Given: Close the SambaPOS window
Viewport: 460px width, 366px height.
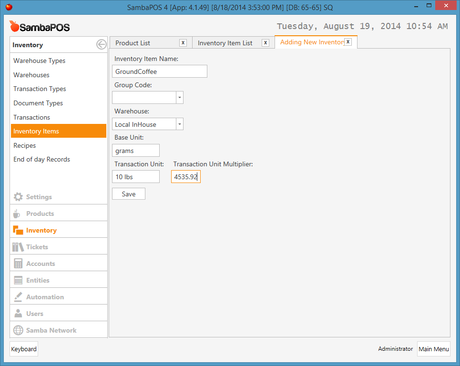Looking at the screenshot, I should click(x=446, y=6).
